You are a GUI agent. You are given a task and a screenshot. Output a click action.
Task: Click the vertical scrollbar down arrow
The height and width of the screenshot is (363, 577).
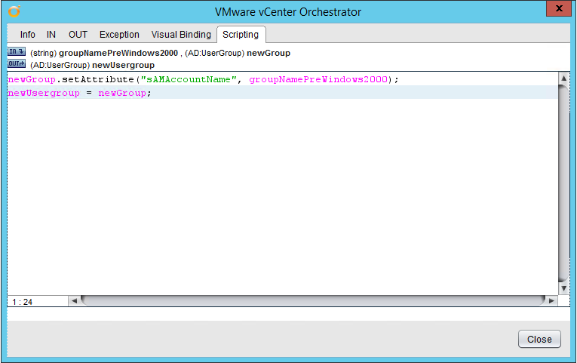[563, 288]
